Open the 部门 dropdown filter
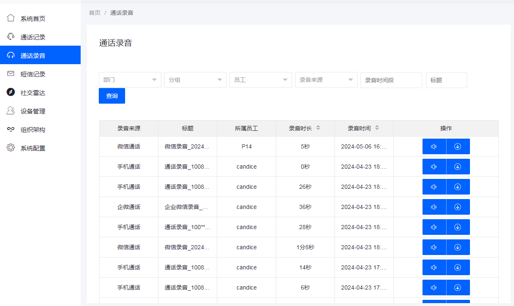 (x=130, y=80)
